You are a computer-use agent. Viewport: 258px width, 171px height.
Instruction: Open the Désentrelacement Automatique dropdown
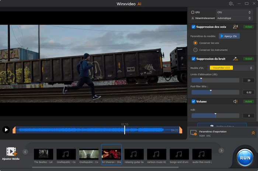(x=234, y=18)
